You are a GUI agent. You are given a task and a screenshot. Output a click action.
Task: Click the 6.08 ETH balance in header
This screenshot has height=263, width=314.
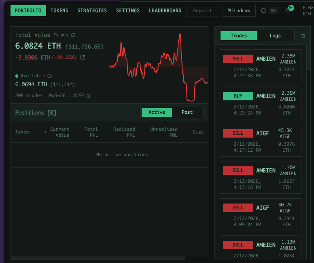point(308,11)
